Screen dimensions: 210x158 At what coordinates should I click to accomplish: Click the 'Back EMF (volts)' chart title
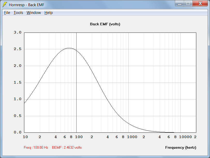pos(105,24)
